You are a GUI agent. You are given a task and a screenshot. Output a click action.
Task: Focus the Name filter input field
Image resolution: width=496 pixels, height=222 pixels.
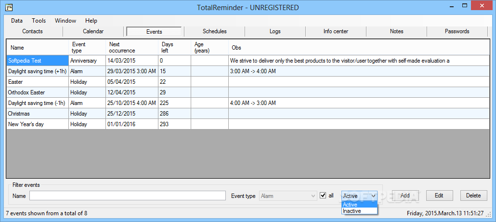[x=128, y=196]
